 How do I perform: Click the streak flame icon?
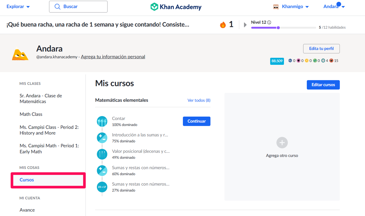tap(223, 25)
